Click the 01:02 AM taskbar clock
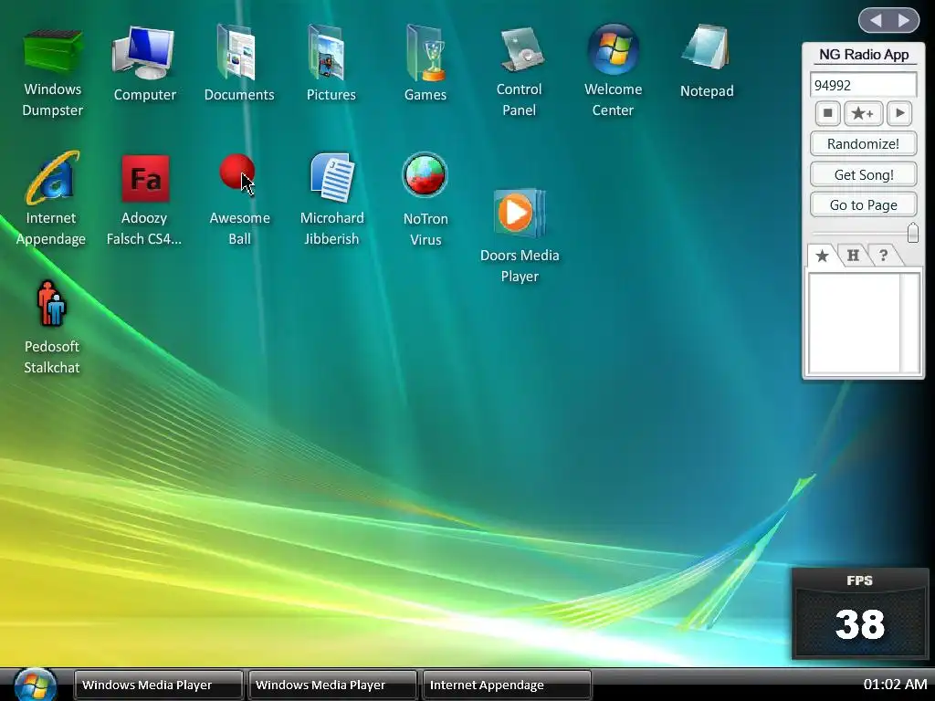 click(895, 685)
